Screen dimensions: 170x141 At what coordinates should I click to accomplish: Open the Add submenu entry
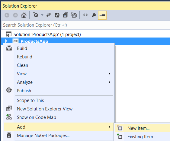[59, 127]
